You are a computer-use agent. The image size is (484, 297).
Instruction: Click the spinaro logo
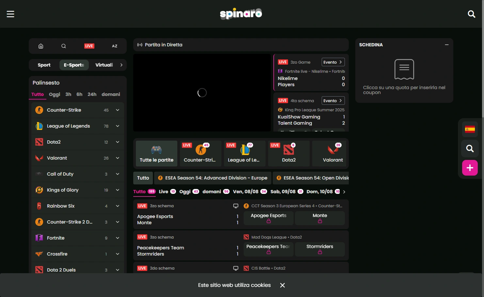pyautogui.click(x=241, y=14)
